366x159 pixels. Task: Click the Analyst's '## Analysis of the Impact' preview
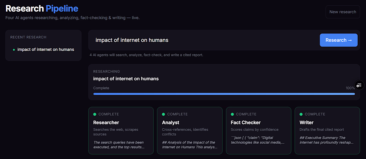190,145
